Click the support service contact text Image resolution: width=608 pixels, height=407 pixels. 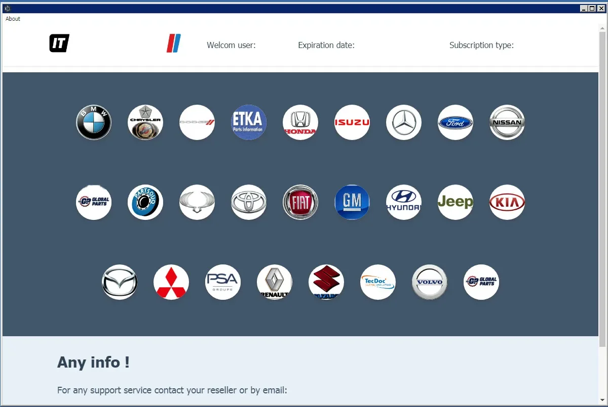(x=172, y=390)
